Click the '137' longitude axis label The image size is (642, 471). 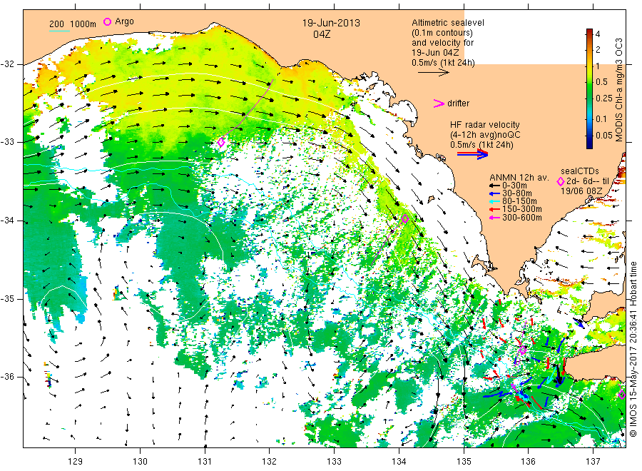tap(593, 462)
